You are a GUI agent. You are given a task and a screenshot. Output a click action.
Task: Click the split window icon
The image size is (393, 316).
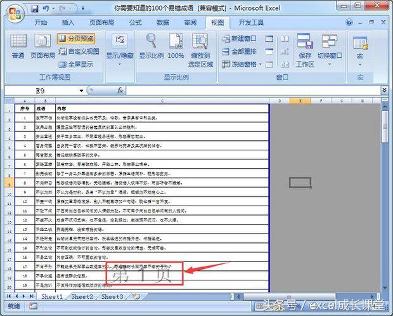coord(269,39)
